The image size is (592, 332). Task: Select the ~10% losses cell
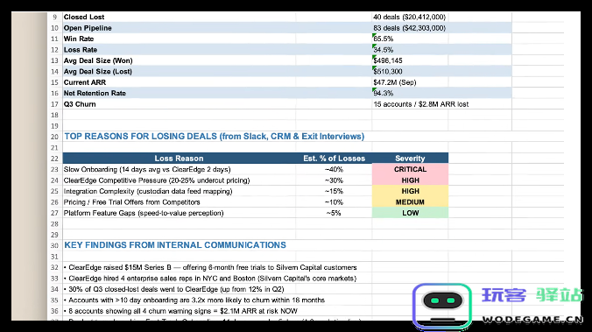coord(334,202)
